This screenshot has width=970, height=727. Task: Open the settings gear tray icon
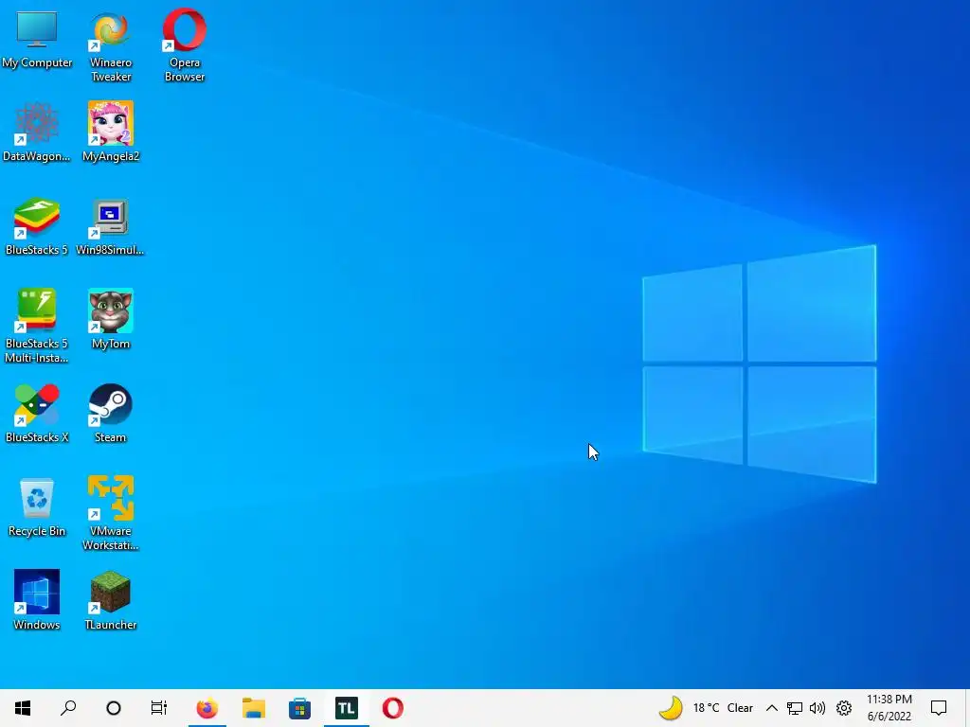844,708
